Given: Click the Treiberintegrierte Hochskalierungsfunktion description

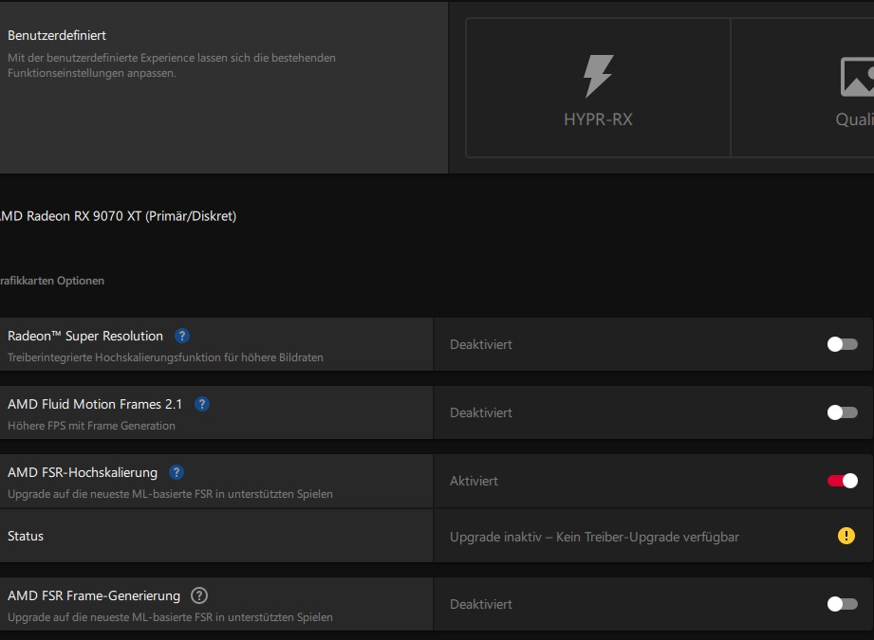Looking at the screenshot, I should [165, 357].
